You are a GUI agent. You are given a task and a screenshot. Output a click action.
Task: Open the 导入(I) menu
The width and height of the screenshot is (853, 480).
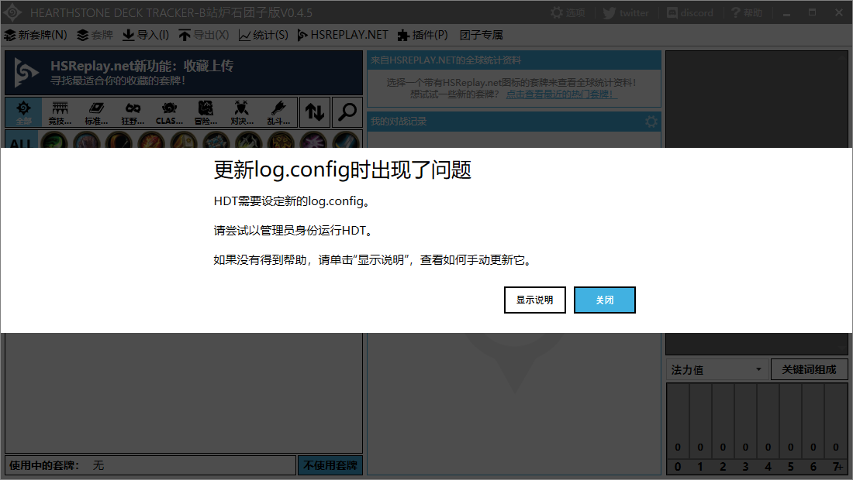click(x=145, y=36)
